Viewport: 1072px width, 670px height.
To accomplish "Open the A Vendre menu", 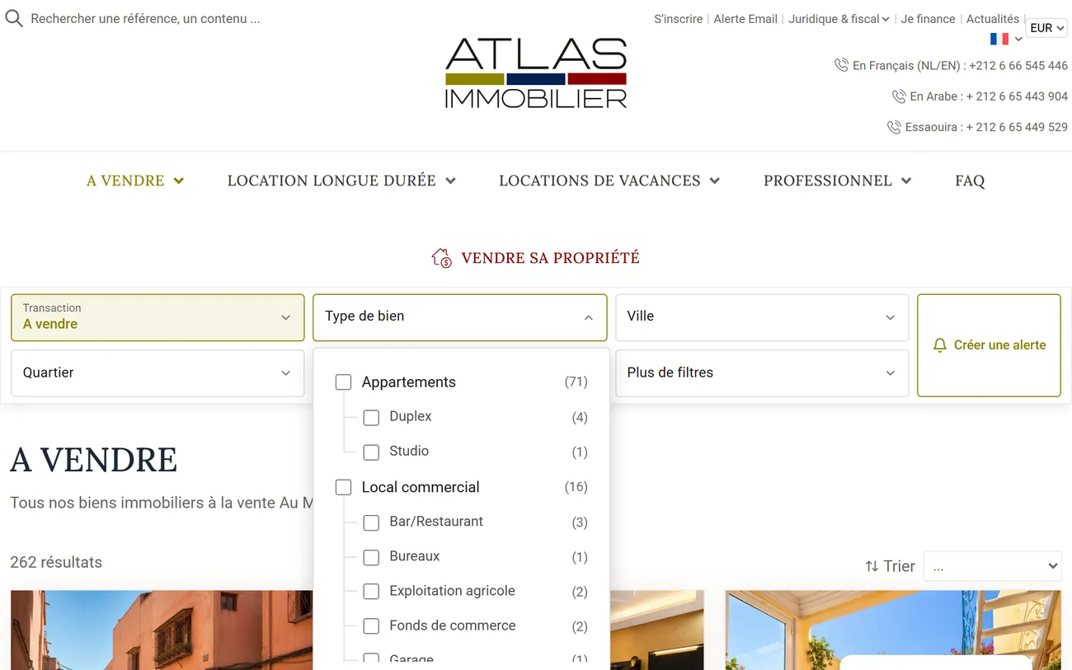I will [135, 180].
